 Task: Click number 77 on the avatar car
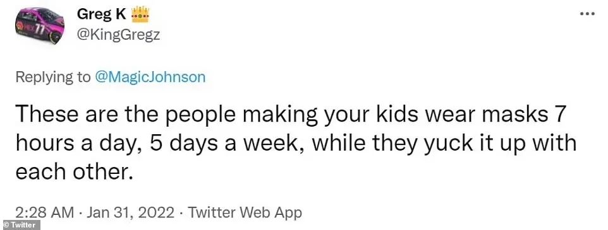pos(39,28)
